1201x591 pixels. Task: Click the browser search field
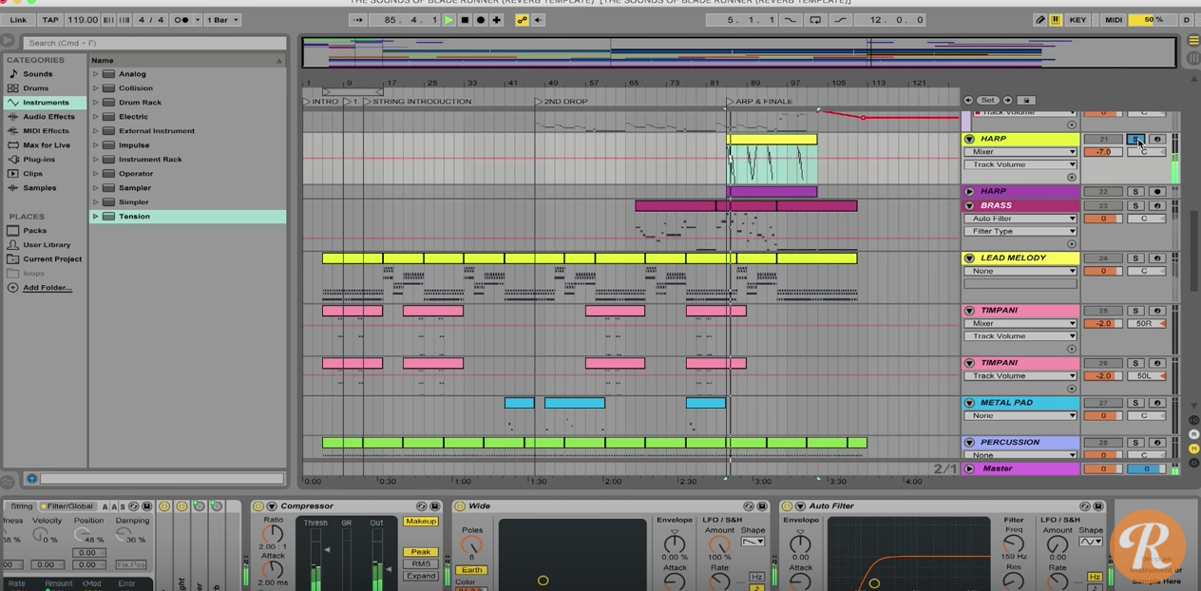coord(156,43)
